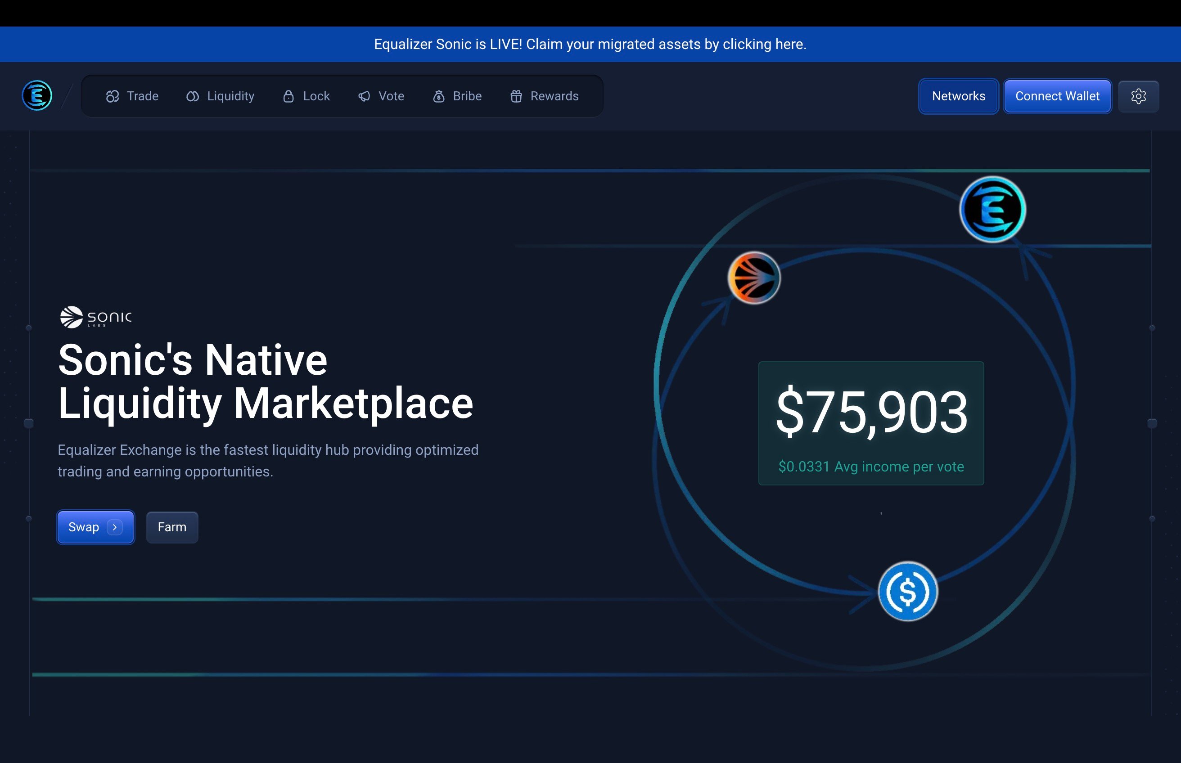Click the Connect Wallet button
The width and height of the screenshot is (1181, 763).
tap(1057, 96)
